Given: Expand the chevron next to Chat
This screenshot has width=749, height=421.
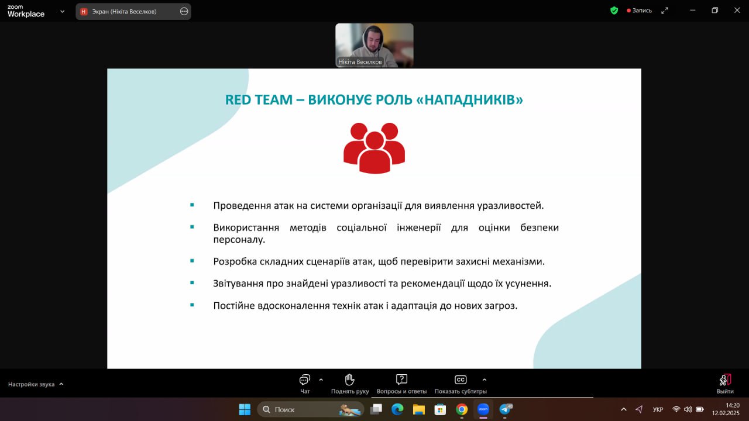Looking at the screenshot, I should click(321, 379).
